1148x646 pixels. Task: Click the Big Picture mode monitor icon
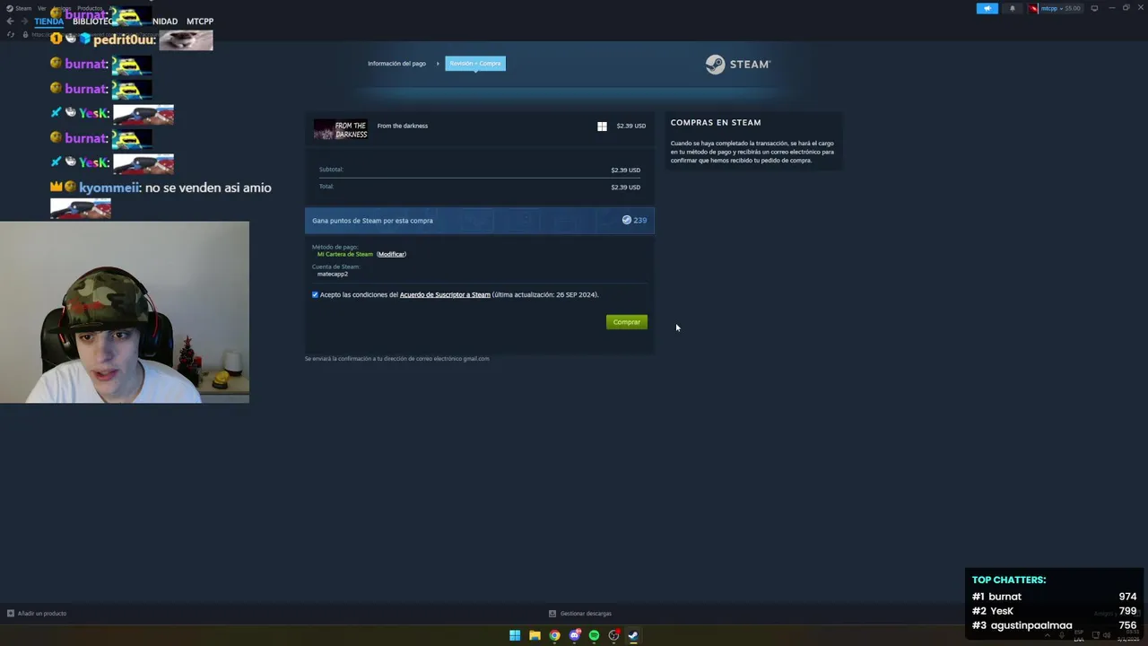tap(1094, 8)
